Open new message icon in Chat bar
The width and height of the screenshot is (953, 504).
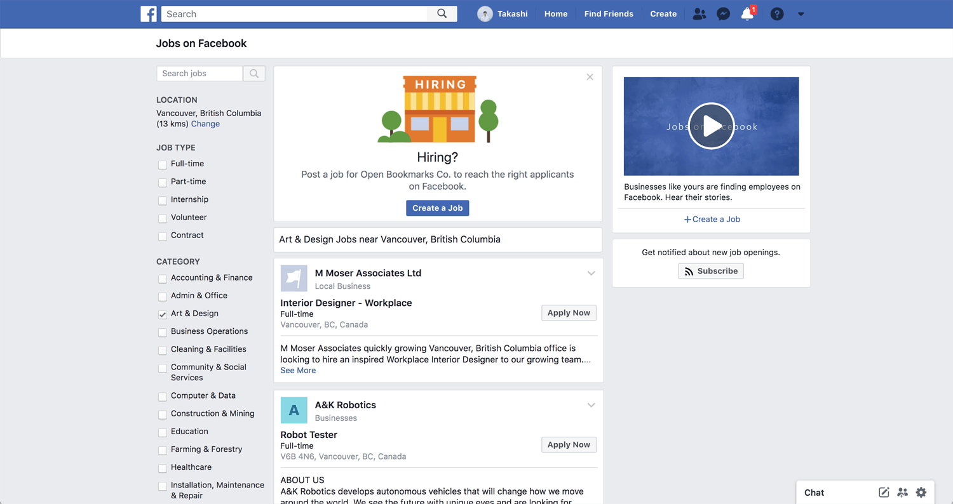click(884, 493)
